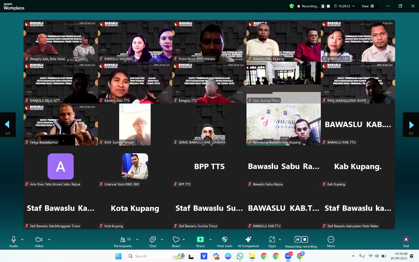The image size is (419, 262).
Task: Open Microsoft 365 Copilot from the taskbar
Action: point(216,256)
